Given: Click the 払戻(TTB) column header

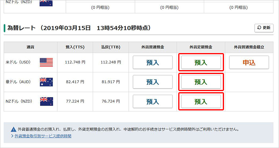Looking at the screenshot, I should pyautogui.click(x=111, y=47).
